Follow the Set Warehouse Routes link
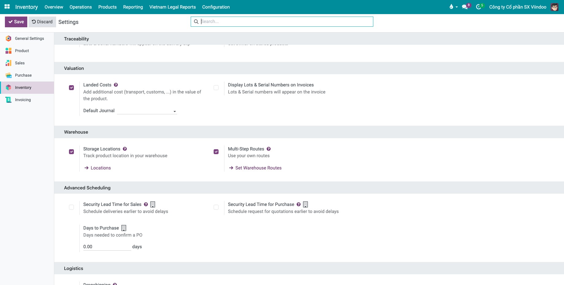 coord(255,168)
